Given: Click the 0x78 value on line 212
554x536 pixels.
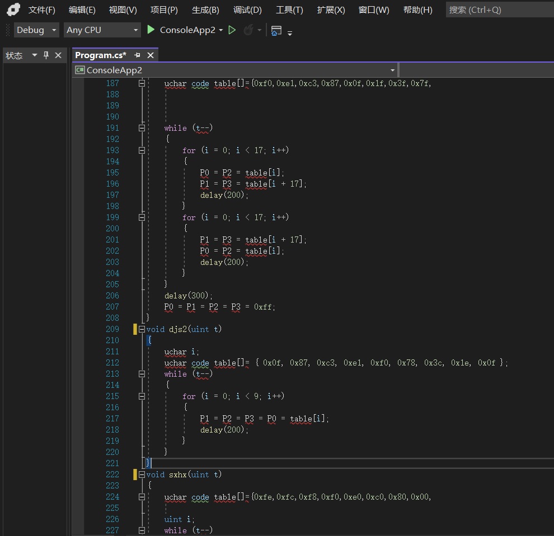Looking at the screenshot, I should 406,363.
